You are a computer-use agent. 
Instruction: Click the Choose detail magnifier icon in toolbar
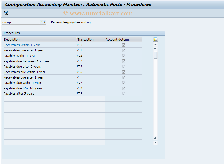tap(6, 13)
